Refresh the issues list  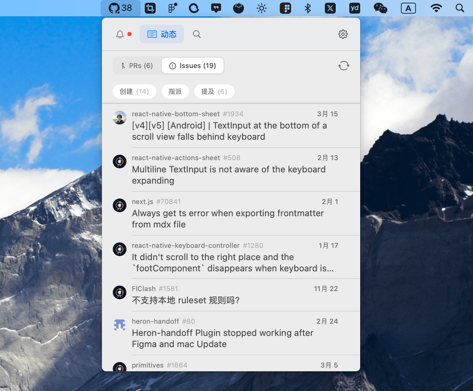(344, 66)
